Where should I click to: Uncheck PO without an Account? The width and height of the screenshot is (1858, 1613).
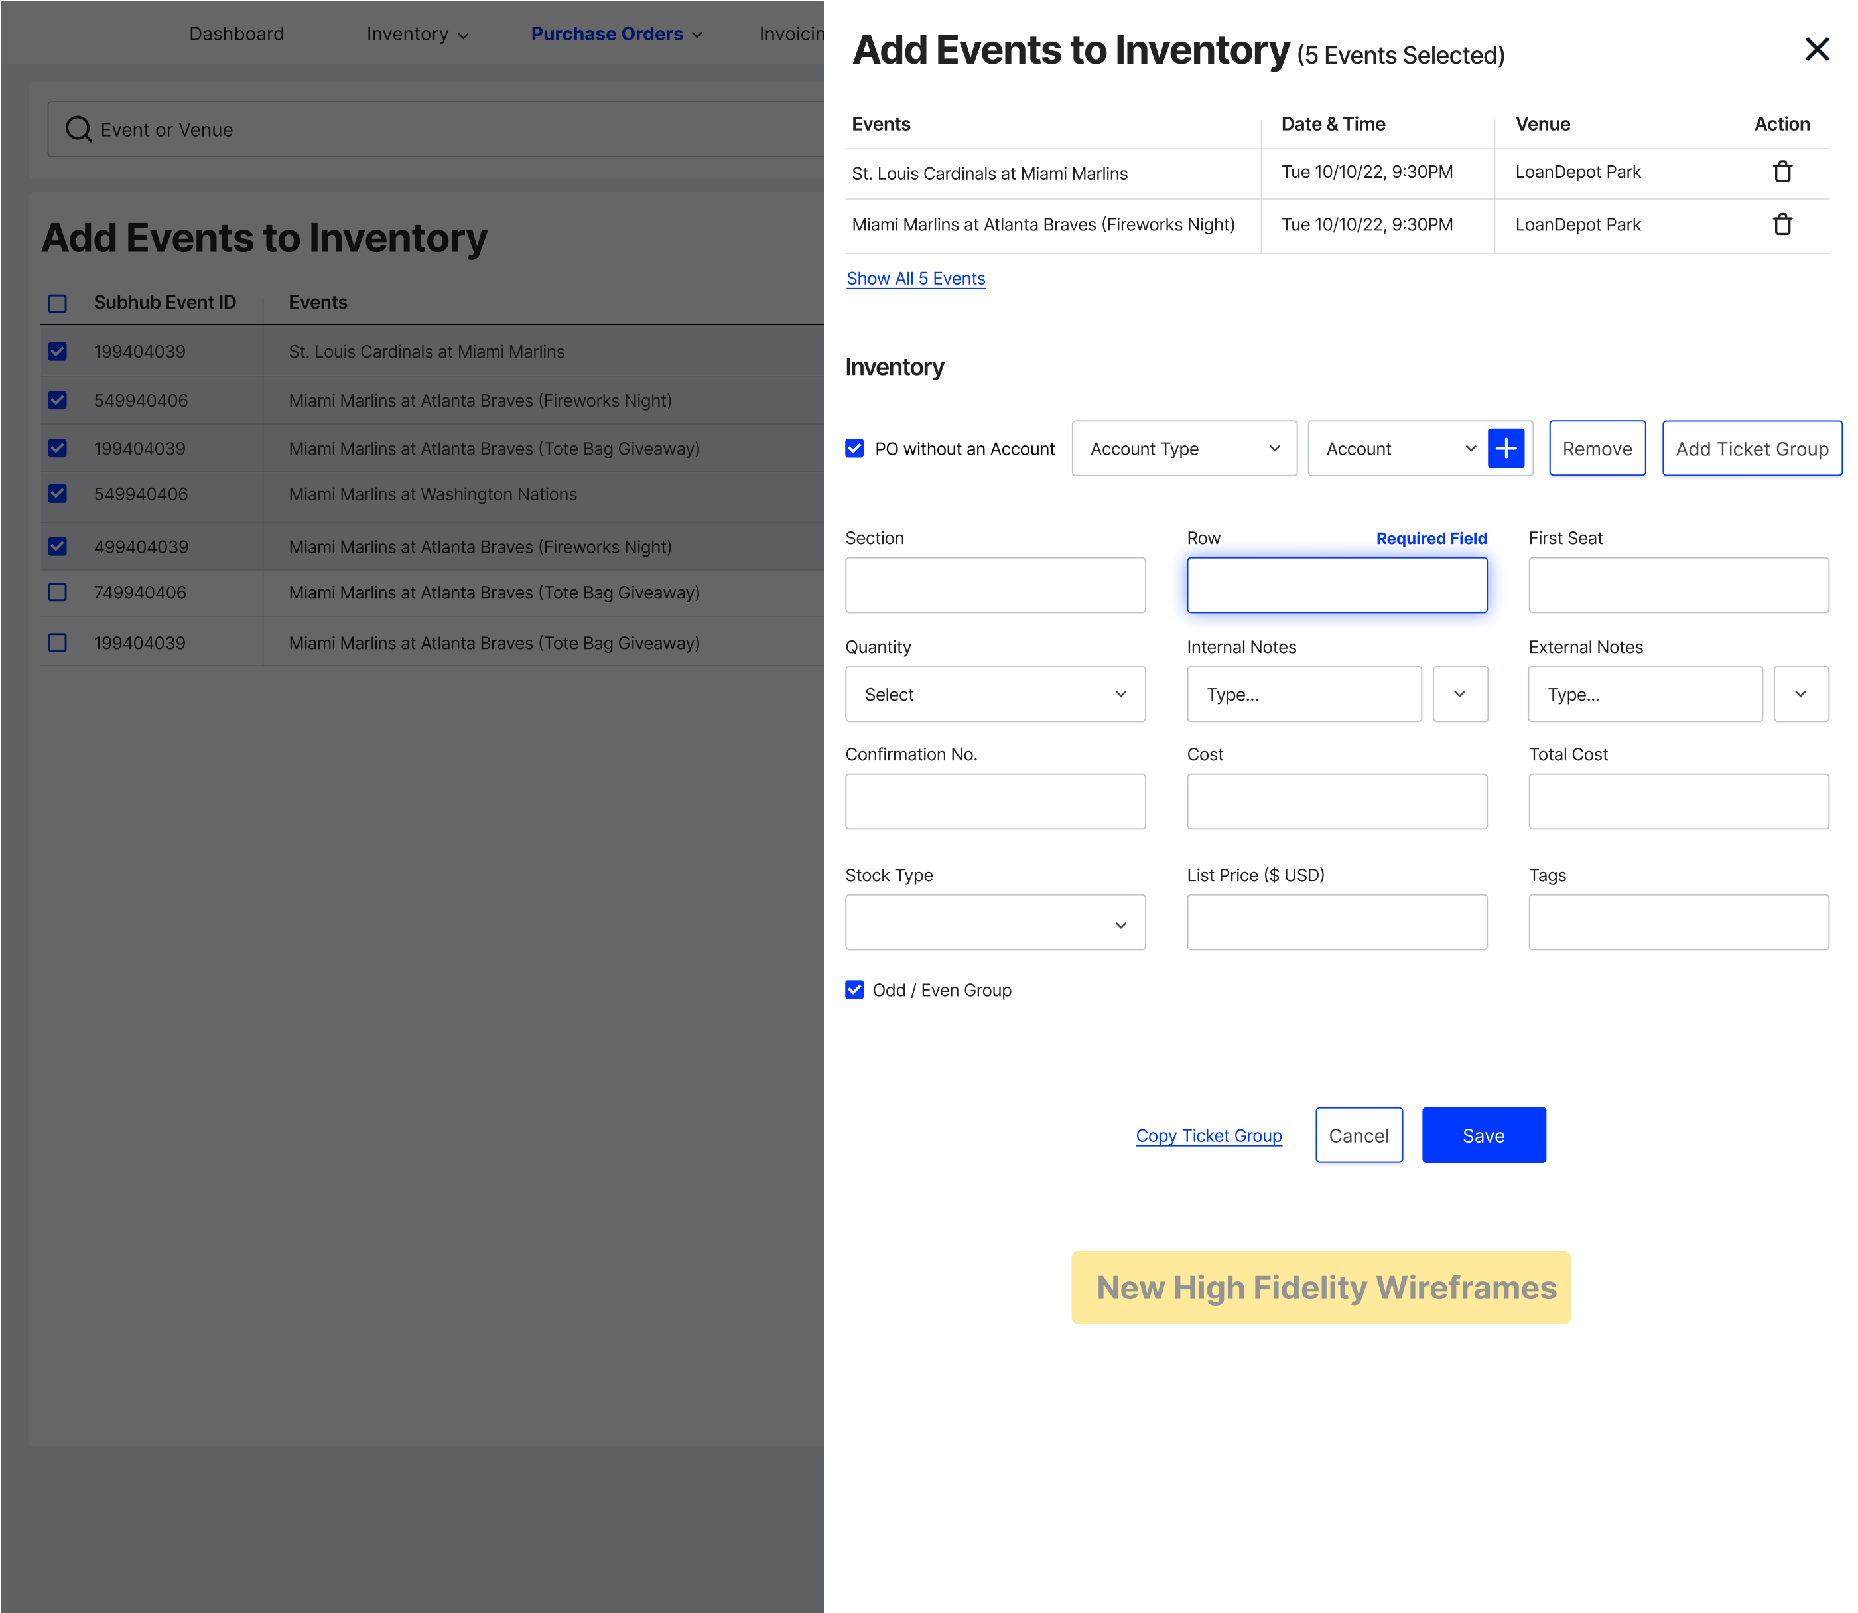pyautogui.click(x=855, y=449)
